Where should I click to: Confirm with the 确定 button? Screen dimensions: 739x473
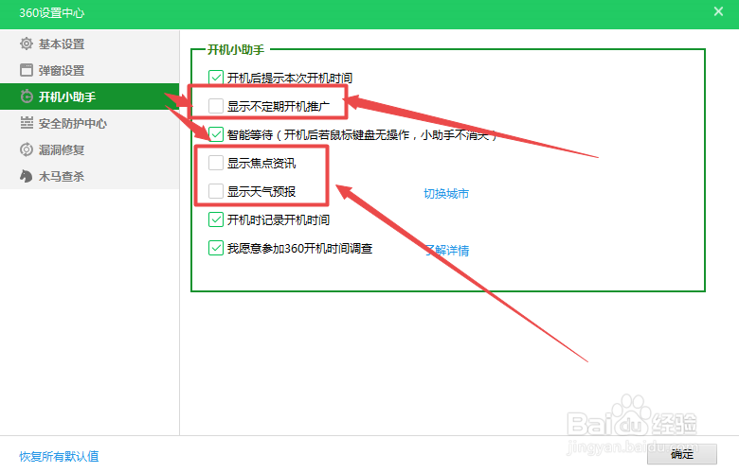tap(682, 454)
